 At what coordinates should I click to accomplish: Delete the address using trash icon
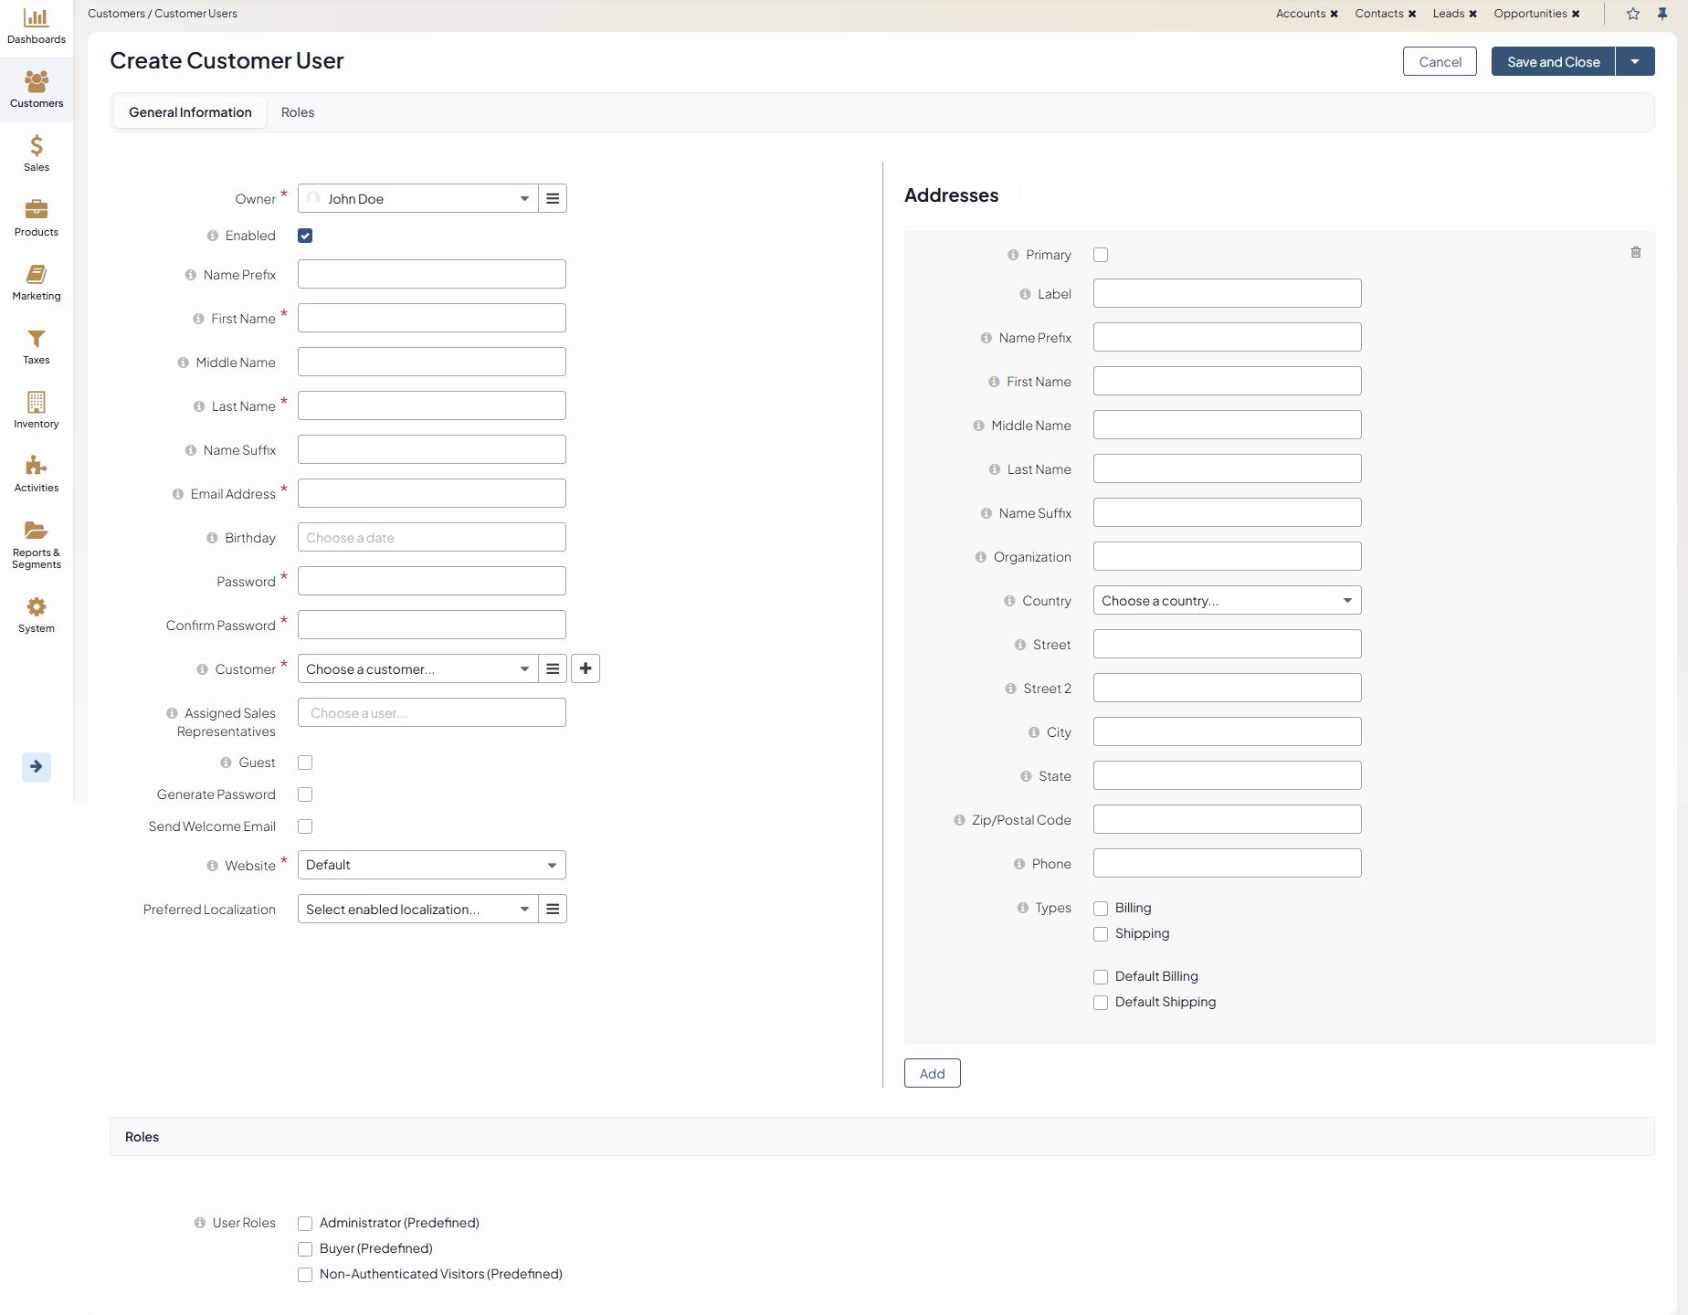point(1635,252)
